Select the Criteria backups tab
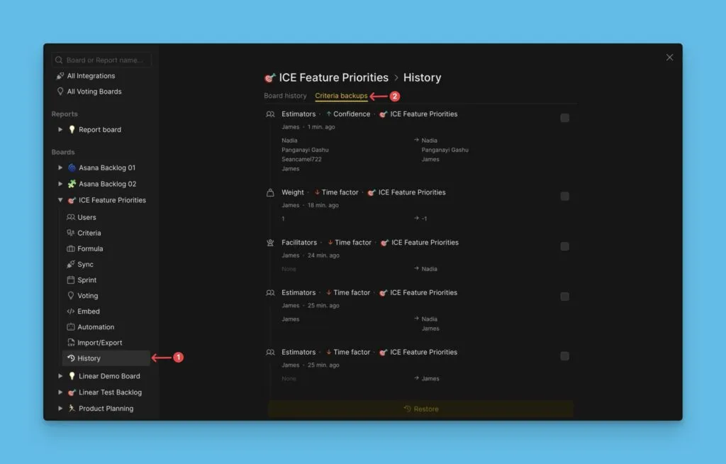 point(341,96)
